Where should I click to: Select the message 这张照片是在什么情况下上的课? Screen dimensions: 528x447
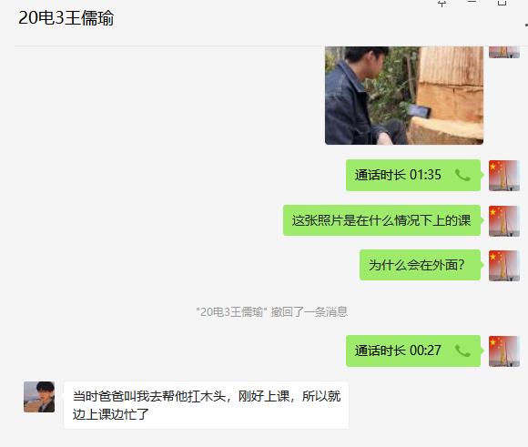(x=381, y=220)
